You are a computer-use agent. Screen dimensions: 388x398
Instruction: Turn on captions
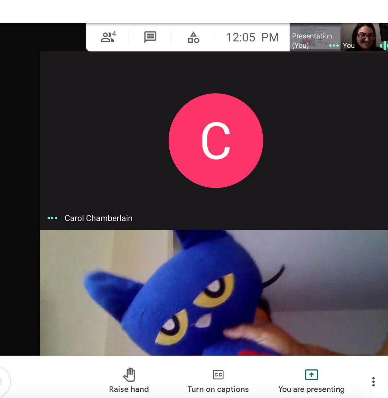(218, 381)
